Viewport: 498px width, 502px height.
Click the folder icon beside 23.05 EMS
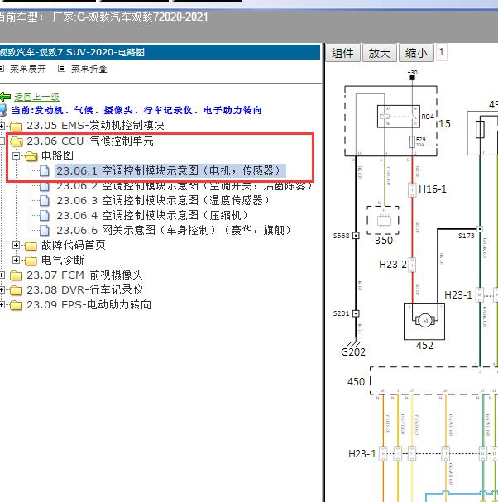coord(16,127)
